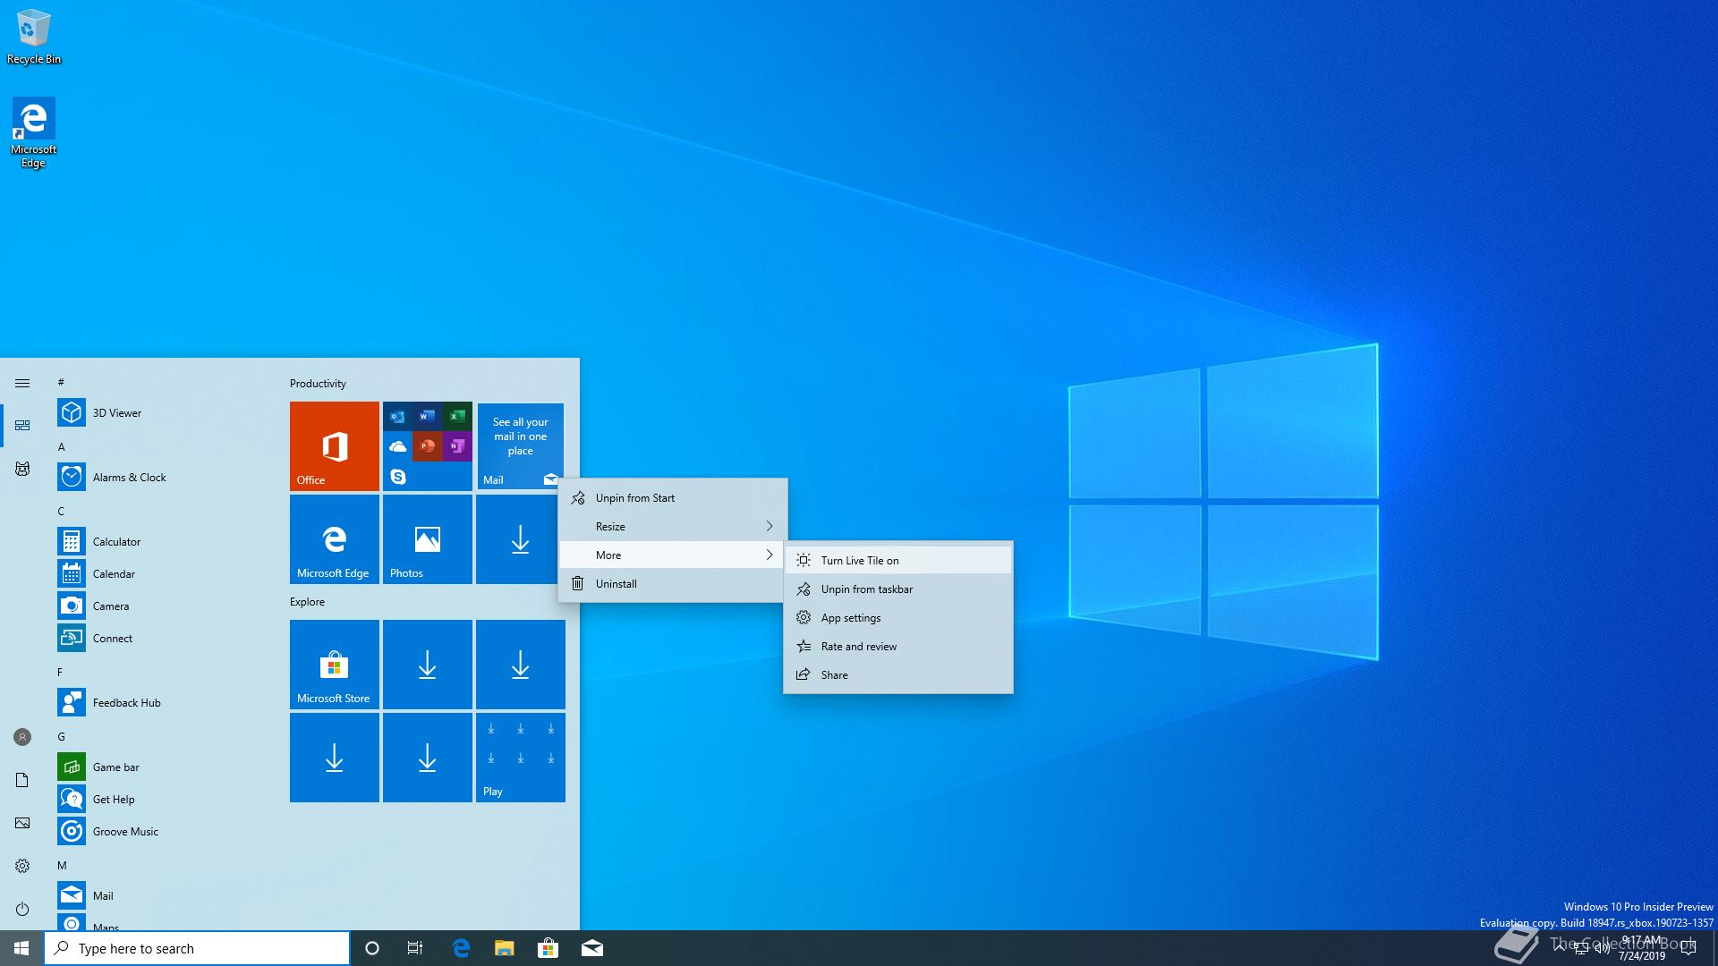Open the Microsoft Edge tile in Start
The height and width of the screenshot is (966, 1718).
click(x=335, y=539)
